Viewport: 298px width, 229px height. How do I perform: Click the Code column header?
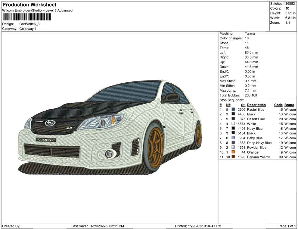(278, 105)
